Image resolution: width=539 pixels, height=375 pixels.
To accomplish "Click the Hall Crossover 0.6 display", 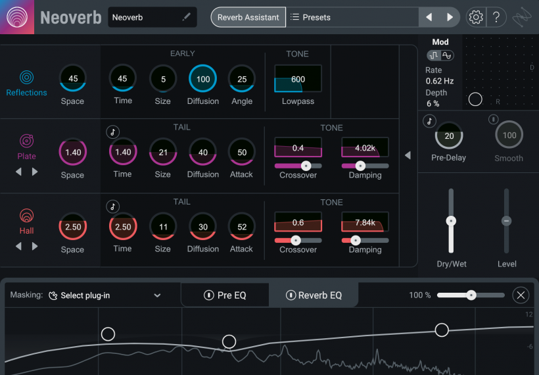I will click(298, 222).
